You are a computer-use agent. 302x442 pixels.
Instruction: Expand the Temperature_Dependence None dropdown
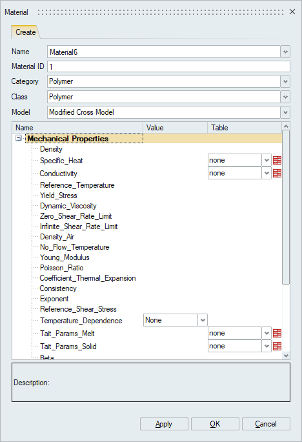(x=203, y=320)
